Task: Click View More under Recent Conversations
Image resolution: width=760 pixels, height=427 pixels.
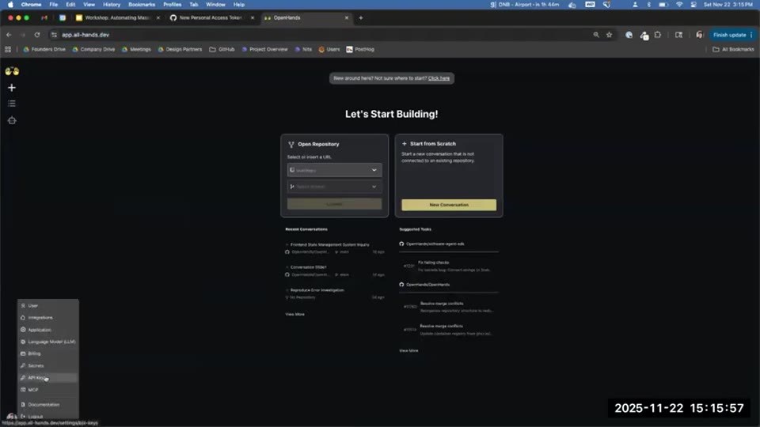Action: point(294,314)
